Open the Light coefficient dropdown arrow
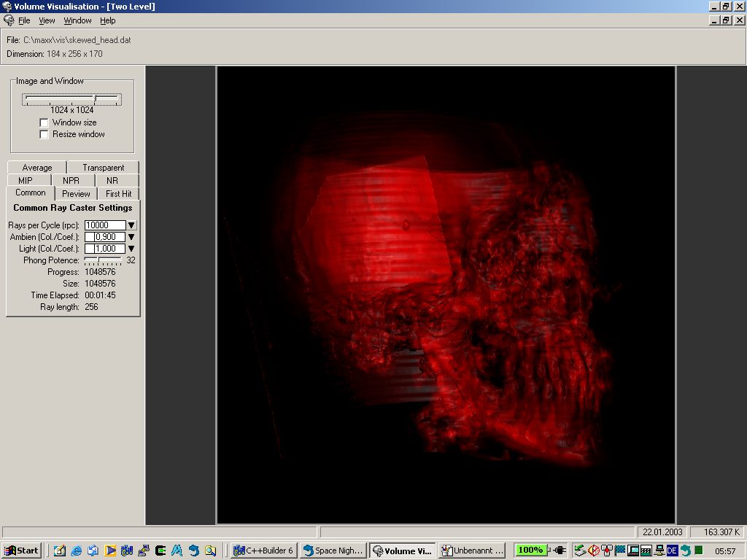The width and height of the screenshot is (747, 560). (132, 249)
